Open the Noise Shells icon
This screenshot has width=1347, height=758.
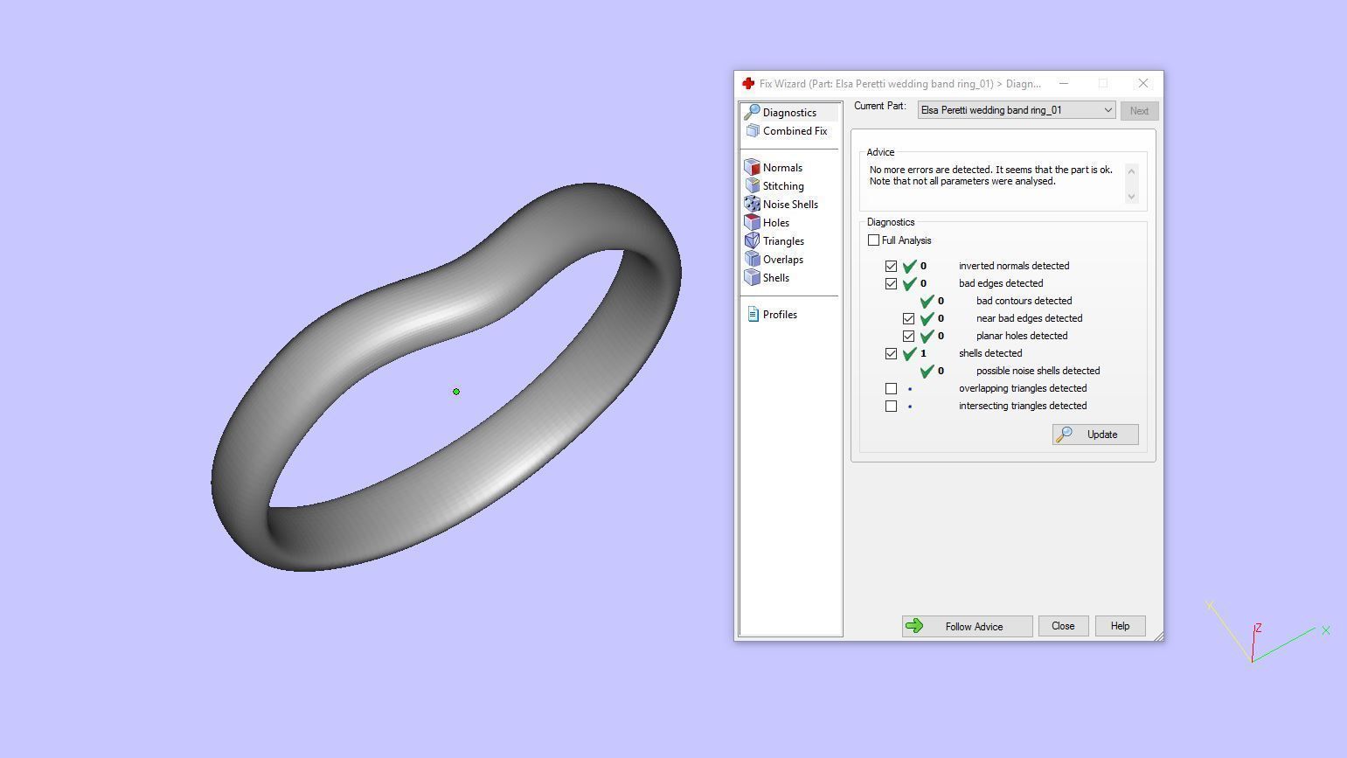tap(752, 204)
